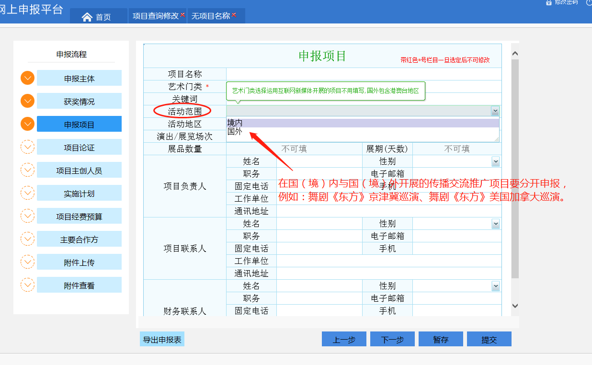This screenshot has width=592, height=365.
Task: Open the 项目联系人 性别 dropdown
Action: point(495,224)
